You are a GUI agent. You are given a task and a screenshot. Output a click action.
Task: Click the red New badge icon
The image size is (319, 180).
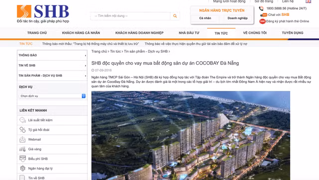click(x=263, y=21)
